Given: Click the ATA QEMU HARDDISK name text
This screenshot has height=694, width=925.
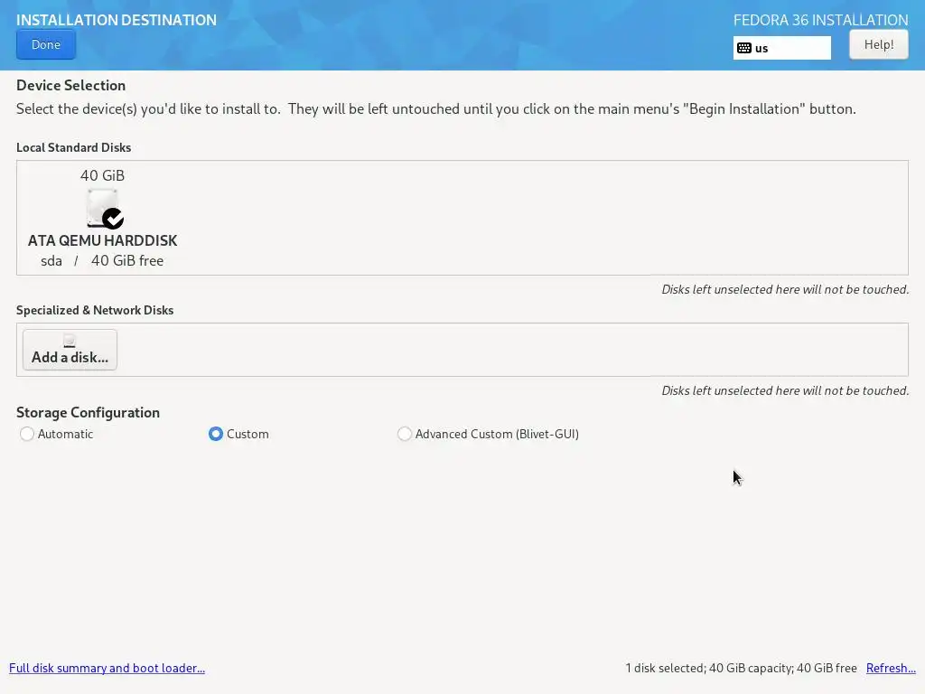Looking at the screenshot, I should (x=103, y=240).
